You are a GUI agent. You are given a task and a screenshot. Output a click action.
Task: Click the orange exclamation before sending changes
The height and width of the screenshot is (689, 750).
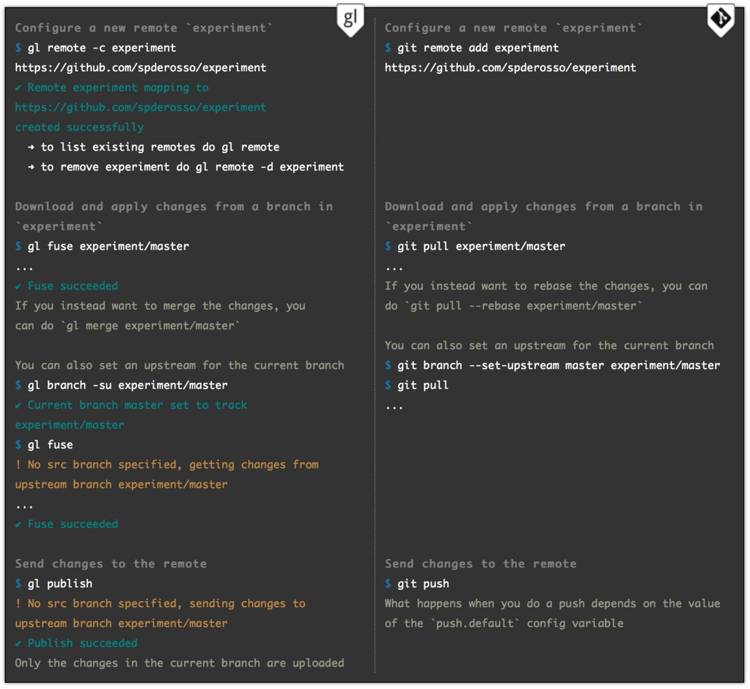click(x=18, y=603)
